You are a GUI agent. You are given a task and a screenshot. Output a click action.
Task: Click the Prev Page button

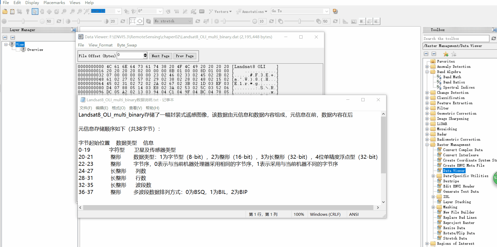point(185,56)
